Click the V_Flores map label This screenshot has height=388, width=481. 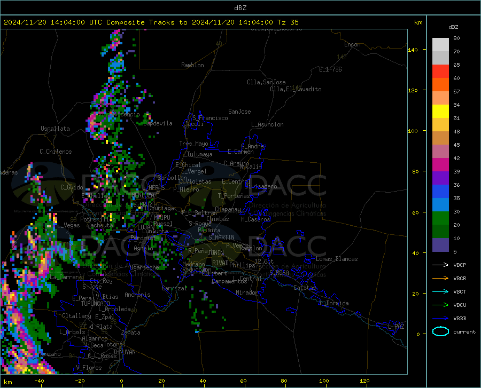[89, 368]
